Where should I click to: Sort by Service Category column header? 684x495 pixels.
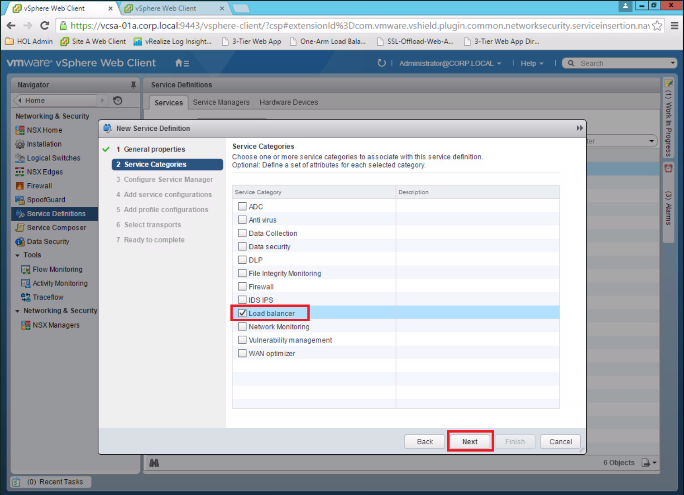(314, 192)
